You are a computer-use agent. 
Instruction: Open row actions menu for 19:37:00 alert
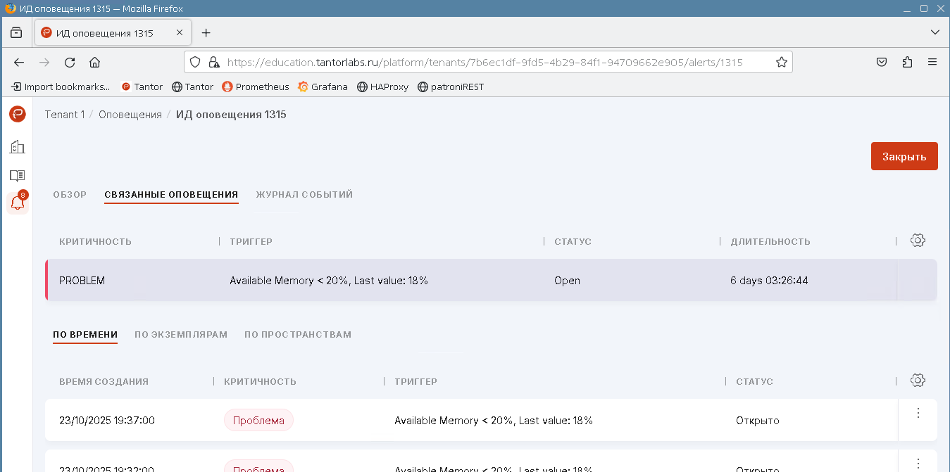click(x=918, y=414)
